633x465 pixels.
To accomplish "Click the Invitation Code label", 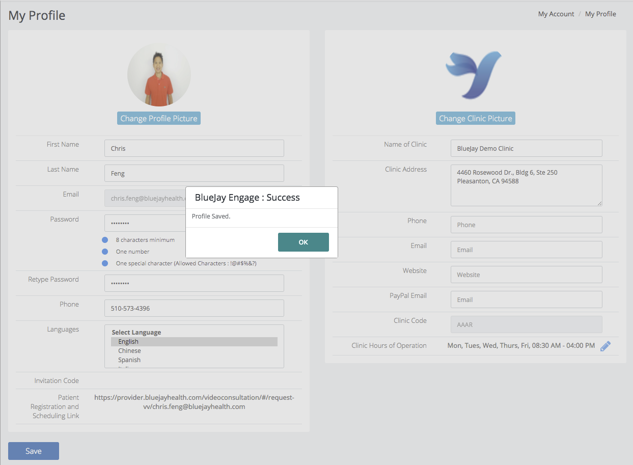I will tap(57, 380).
